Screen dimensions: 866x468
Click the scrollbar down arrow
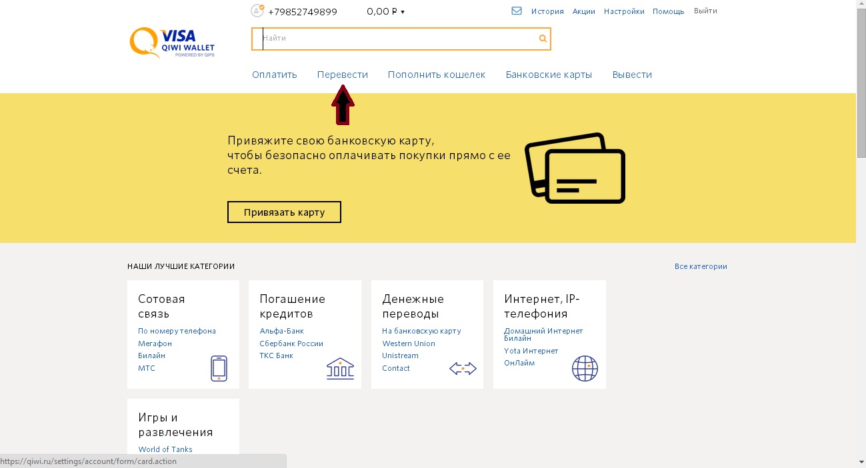pyautogui.click(x=861, y=462)
